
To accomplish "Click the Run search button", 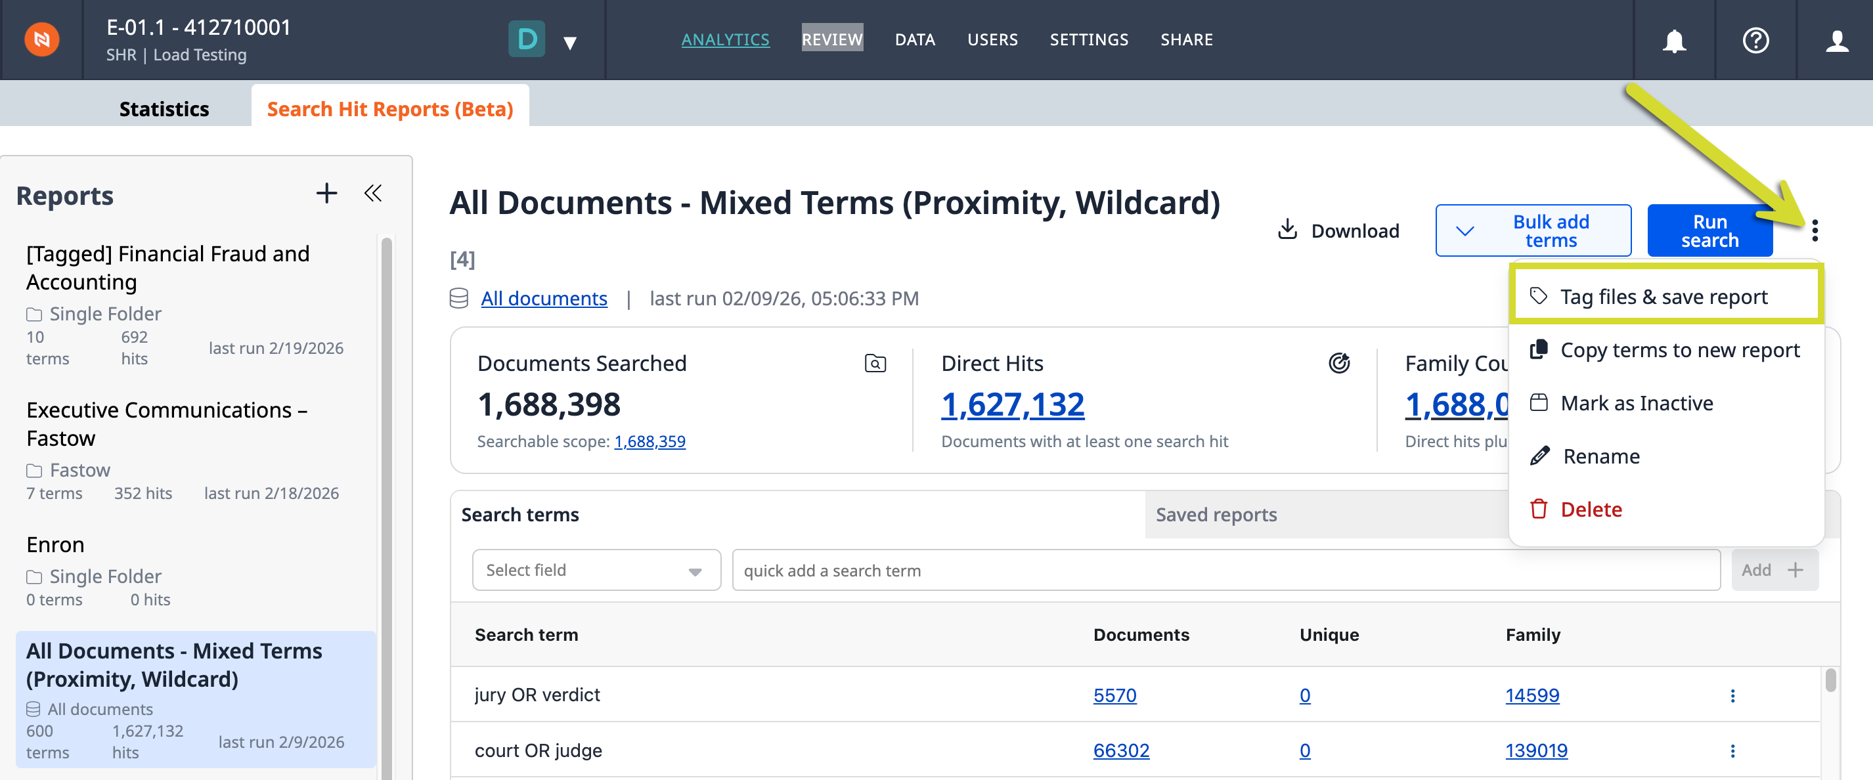I will 1709,230.
